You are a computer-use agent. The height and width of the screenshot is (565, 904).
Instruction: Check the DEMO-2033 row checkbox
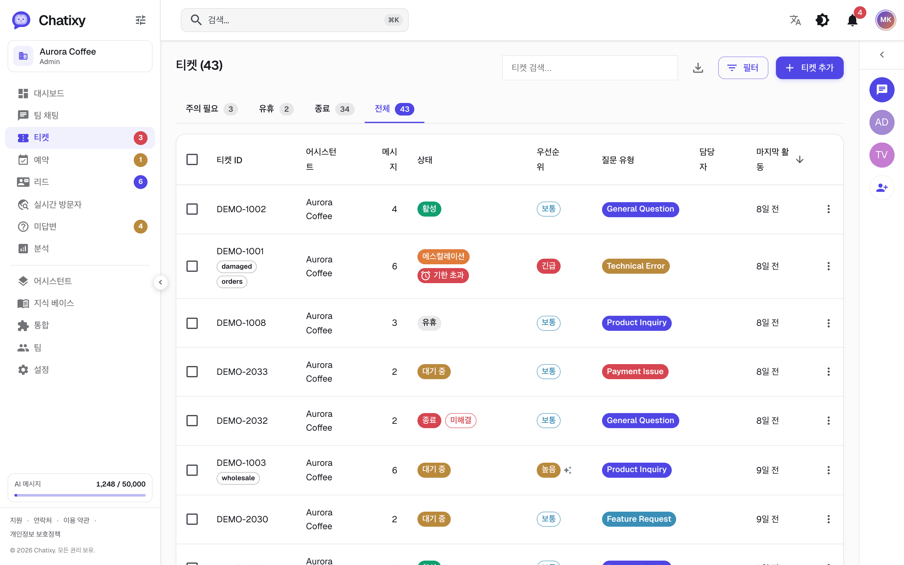(x=192, y=371)
